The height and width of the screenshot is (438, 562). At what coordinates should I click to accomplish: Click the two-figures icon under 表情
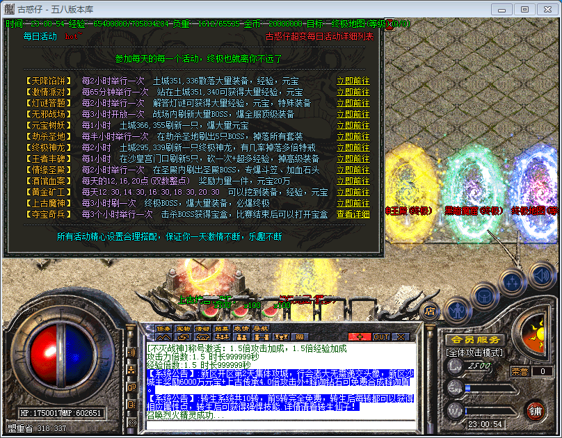pos(241,337)
